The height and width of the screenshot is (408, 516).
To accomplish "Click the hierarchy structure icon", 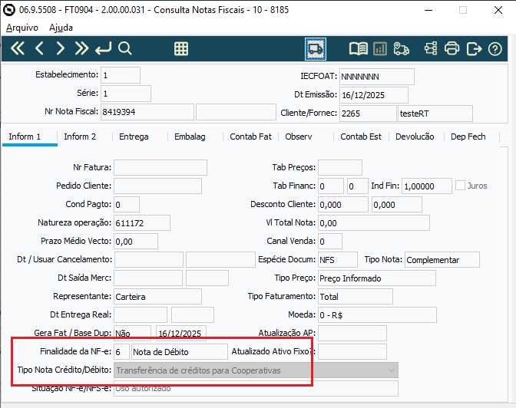I will 431,49.
